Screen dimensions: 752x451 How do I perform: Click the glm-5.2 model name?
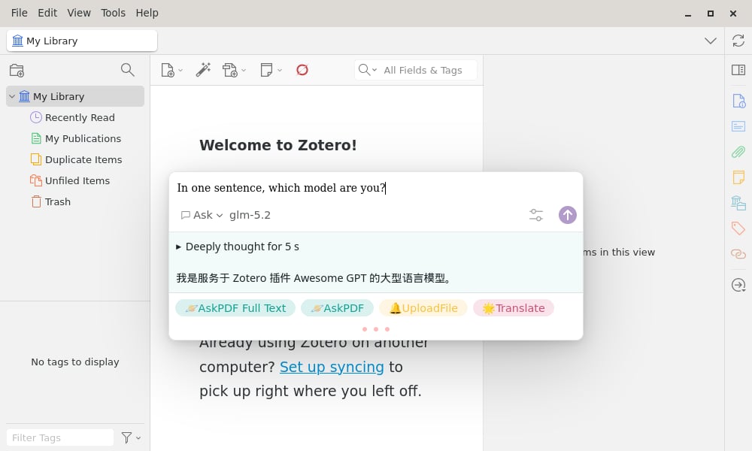click(x=250, y=215)
